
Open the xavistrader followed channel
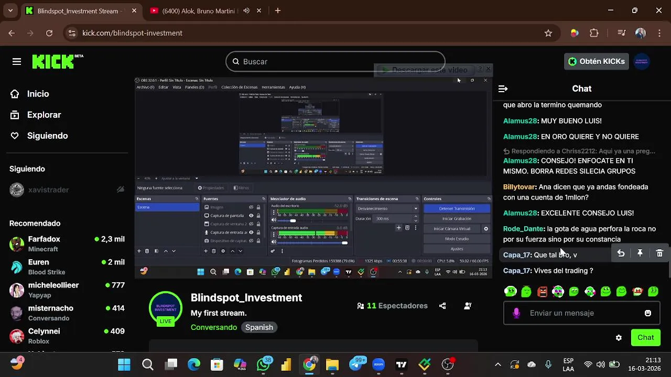click(x=67, y=190)
